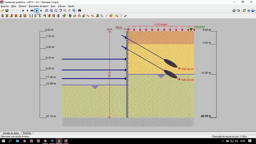Click the save floppy disk icon
The image size is (256, 144).
pos(7,10)
